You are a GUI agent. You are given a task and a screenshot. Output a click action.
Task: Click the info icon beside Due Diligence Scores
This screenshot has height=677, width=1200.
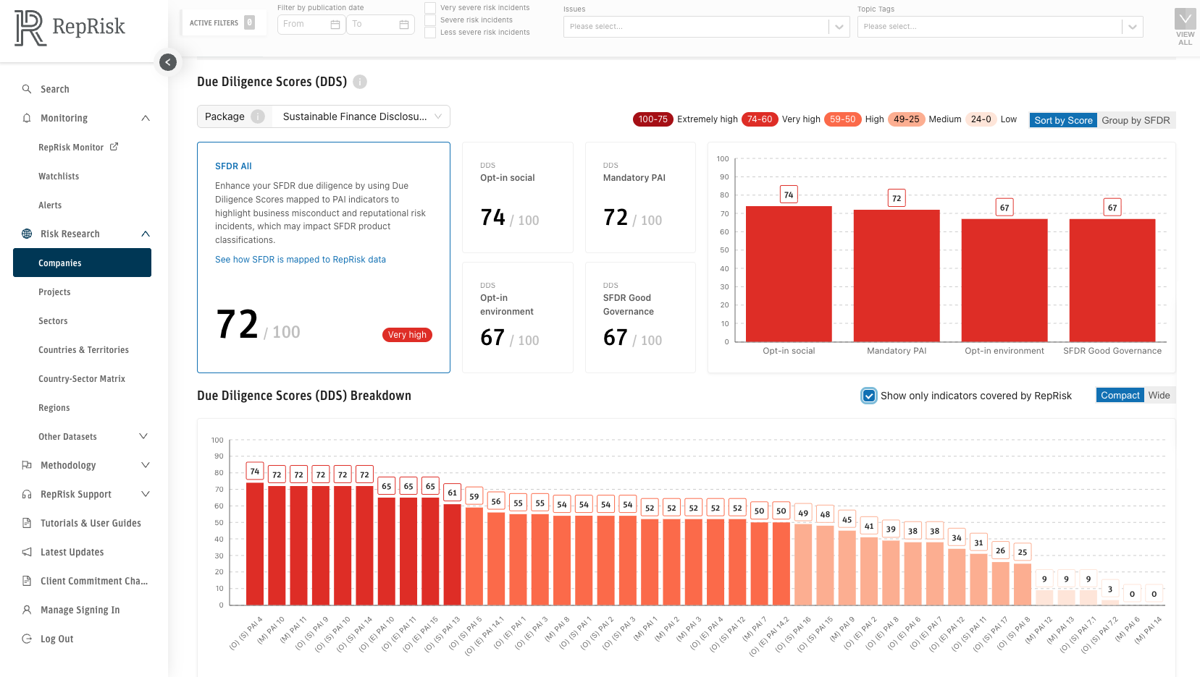pos(360,82)
